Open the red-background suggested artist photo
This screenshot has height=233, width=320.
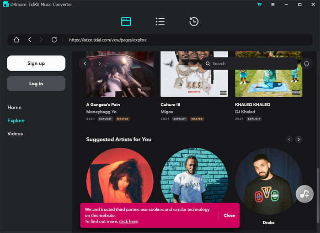[x=120, y=175]
